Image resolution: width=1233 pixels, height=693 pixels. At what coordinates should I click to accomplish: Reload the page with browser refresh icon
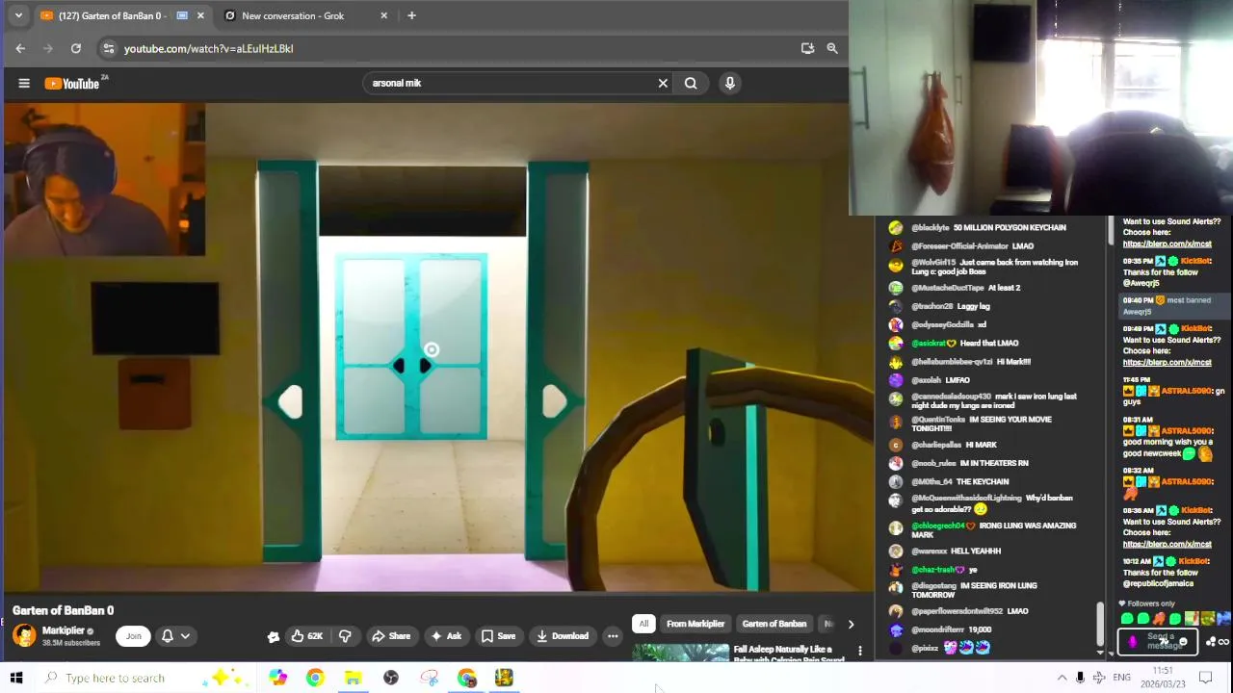(x=76, y=48)
